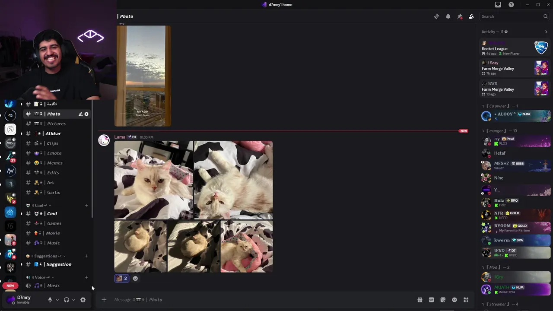The width and height of the screenshot is (553, 311).
Task: Show pinned messages
Action: pyautogui.click(x=460, y=16)
